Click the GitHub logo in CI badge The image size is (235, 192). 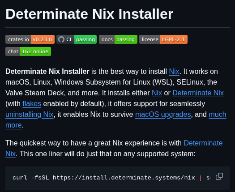coord(61,39)
